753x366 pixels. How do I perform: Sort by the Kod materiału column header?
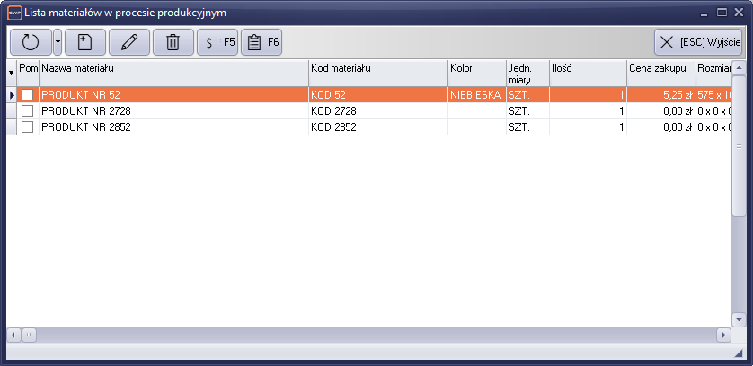[x=376, y=68]
